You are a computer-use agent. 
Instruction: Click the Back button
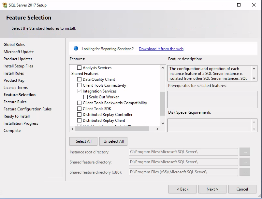pos(182,189)
